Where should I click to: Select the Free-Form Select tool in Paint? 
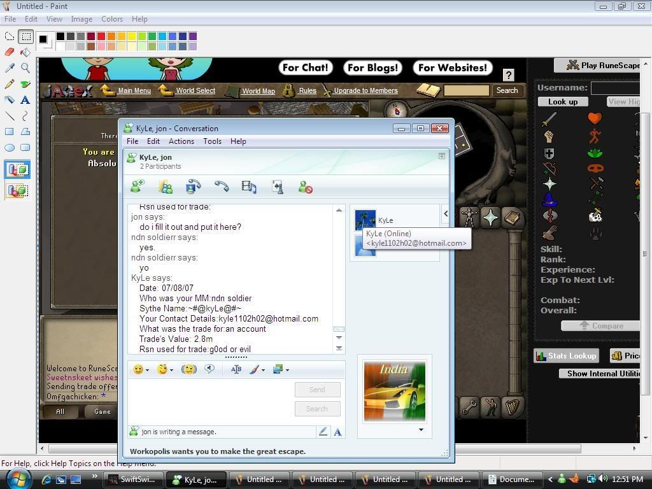(9, 36)
